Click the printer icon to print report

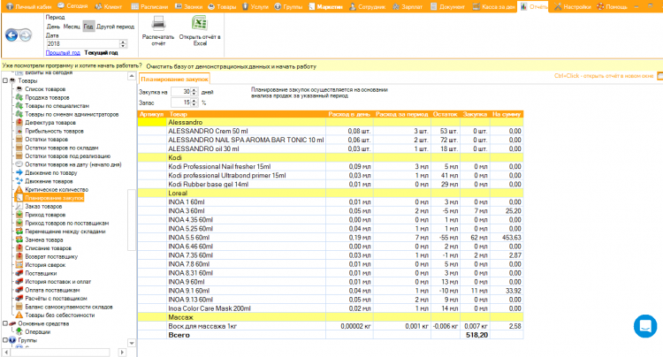tap(158, 23)
